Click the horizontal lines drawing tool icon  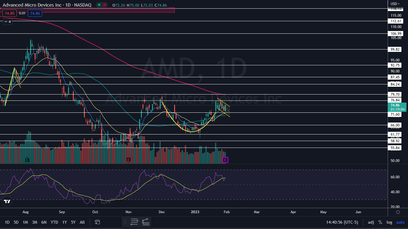(x=134, y=222)
